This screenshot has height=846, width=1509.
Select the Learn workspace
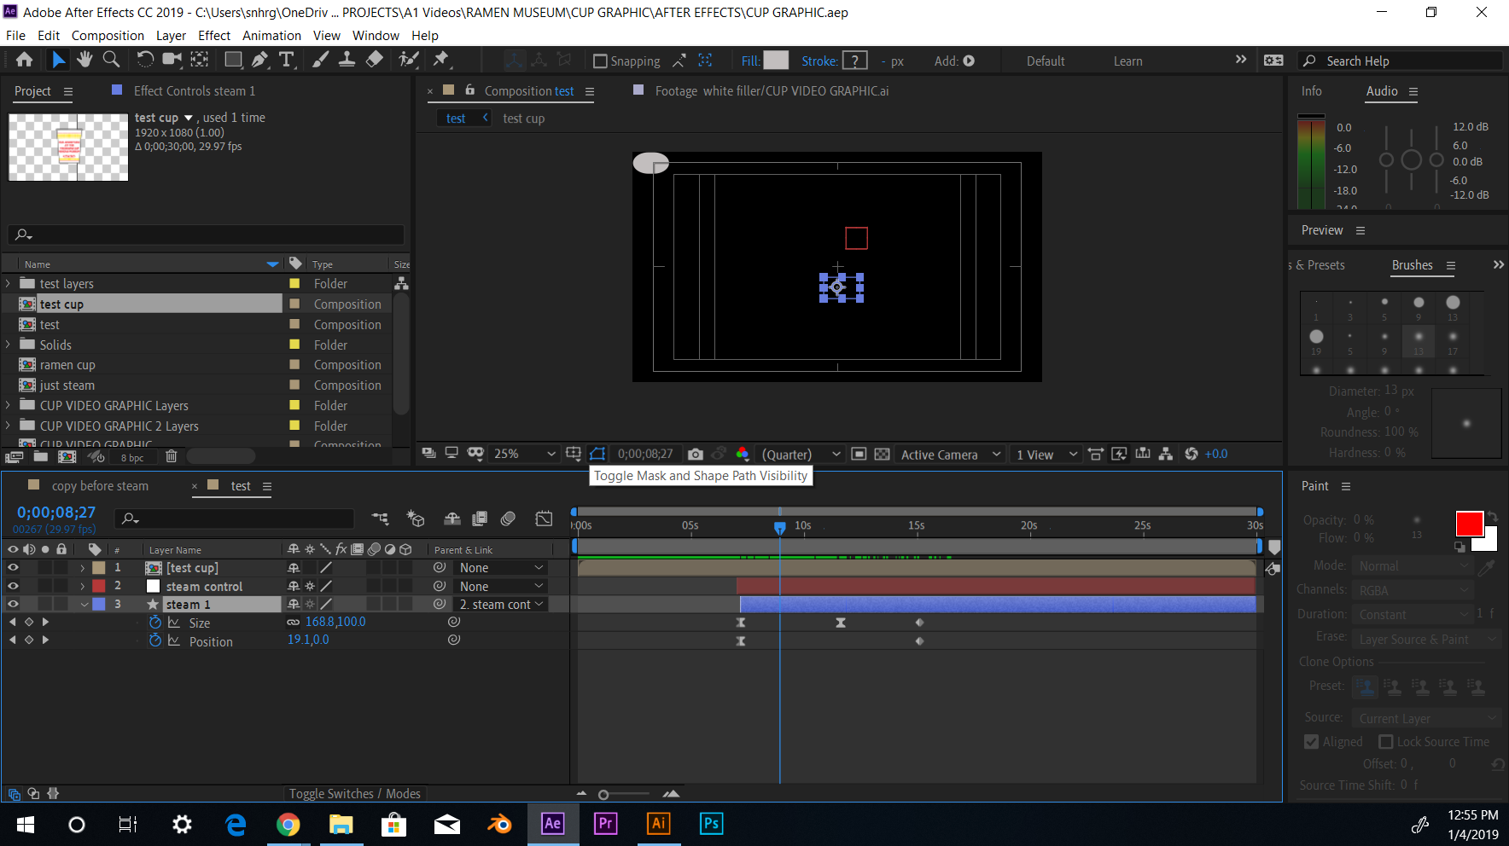pyautogui.click(x=1127, y=61)
